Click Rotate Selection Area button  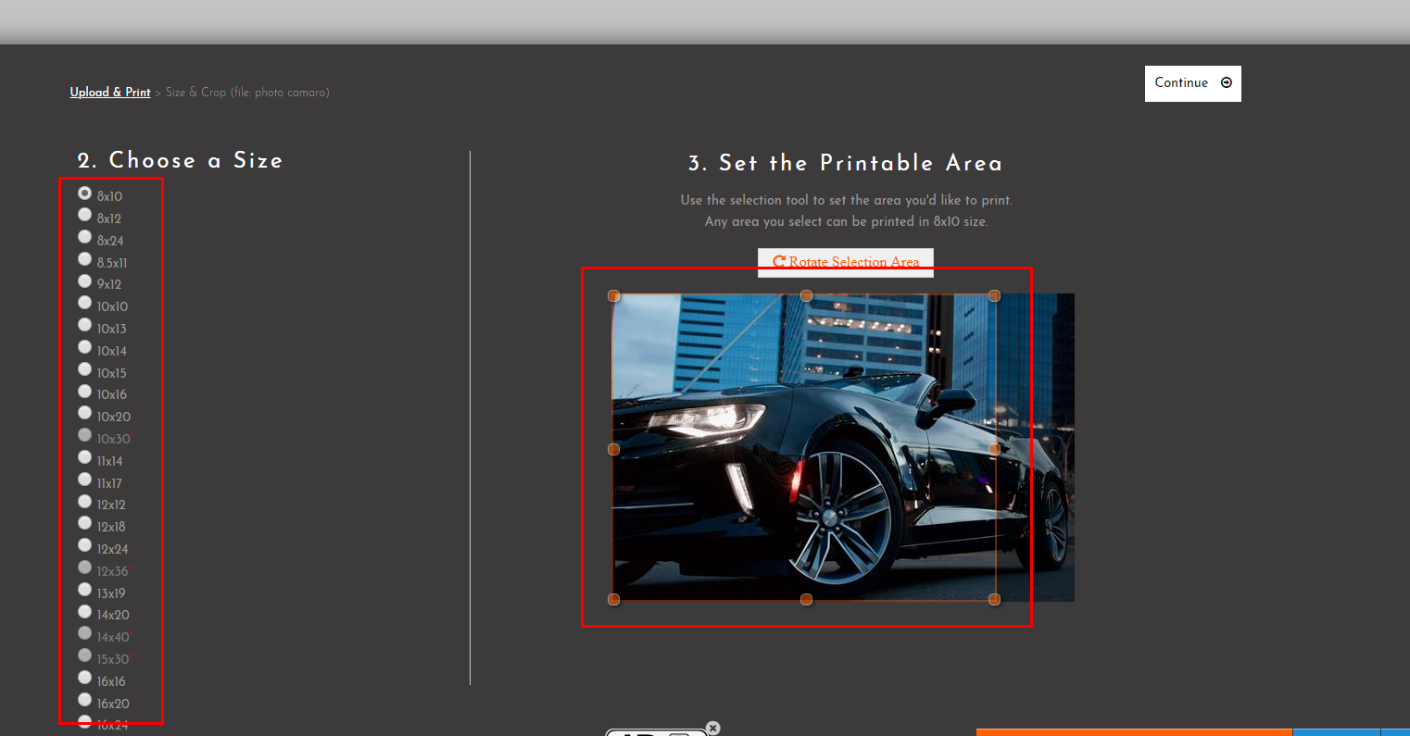(x=845, y=262)
